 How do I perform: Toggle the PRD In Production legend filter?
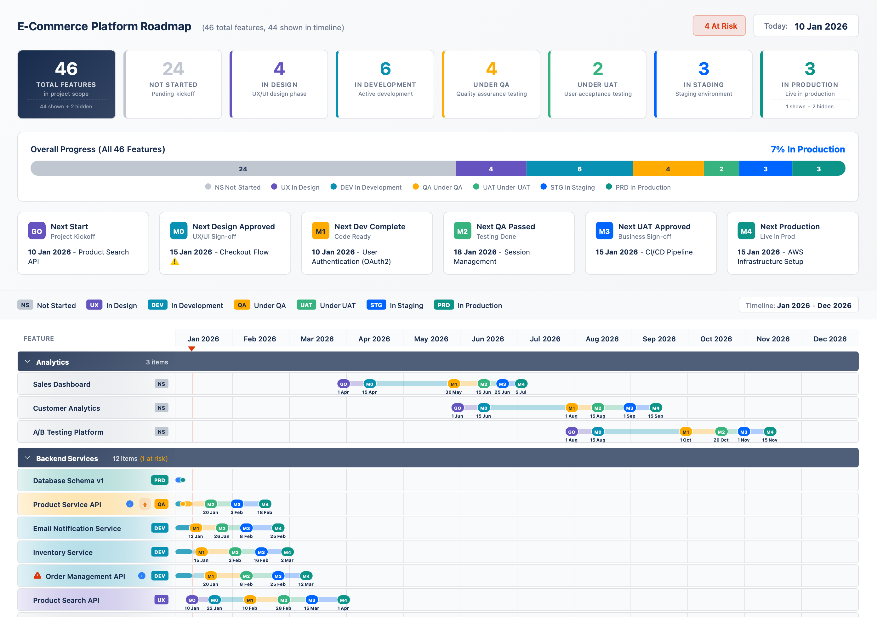pos(638,187)
